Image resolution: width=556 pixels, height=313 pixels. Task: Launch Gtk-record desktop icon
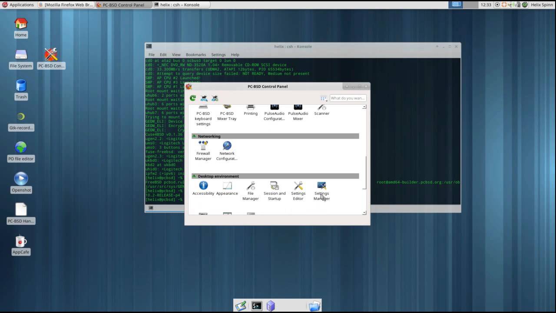tap(21, 121)
